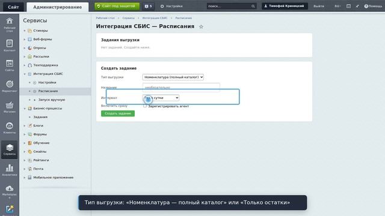The image size is (385, 216).
Task: Open the Интервал dropdown
Action: 161,98
